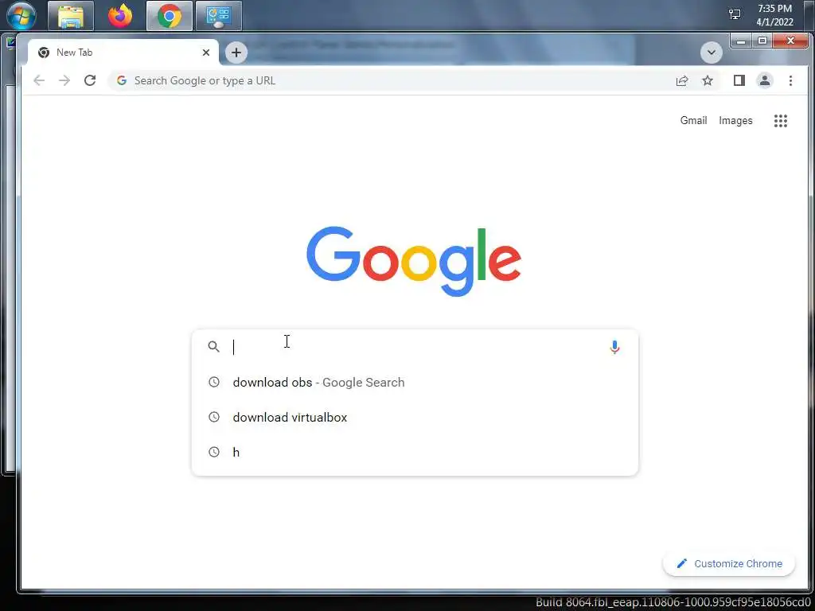Screen dimensions: 815x611
Task: Minimize the Chrome window
Action: (x=742, y=41)
